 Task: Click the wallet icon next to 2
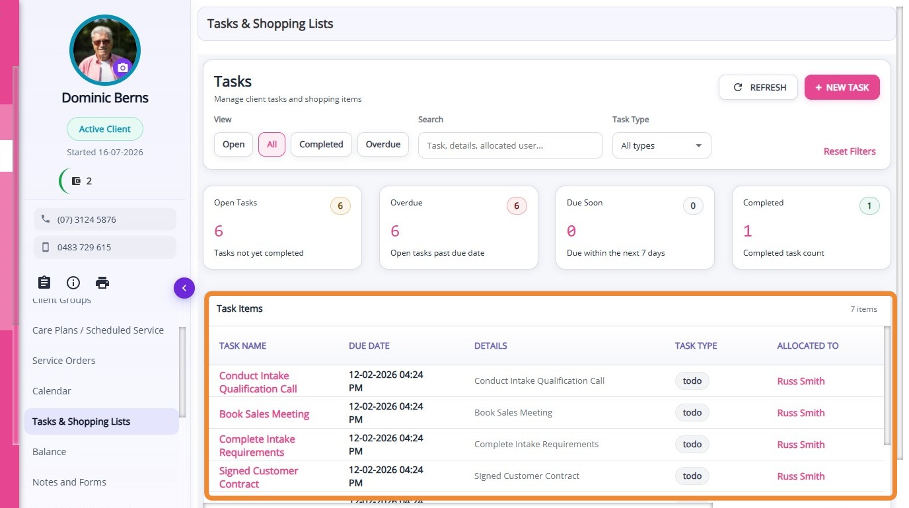(76, 181)
